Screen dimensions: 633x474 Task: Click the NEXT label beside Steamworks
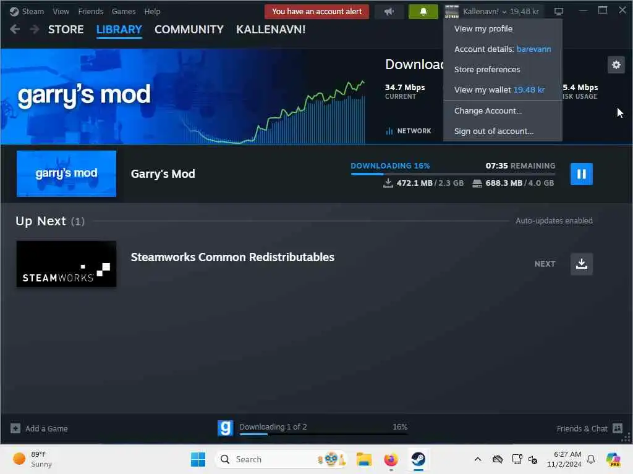[x=545, y=264]
